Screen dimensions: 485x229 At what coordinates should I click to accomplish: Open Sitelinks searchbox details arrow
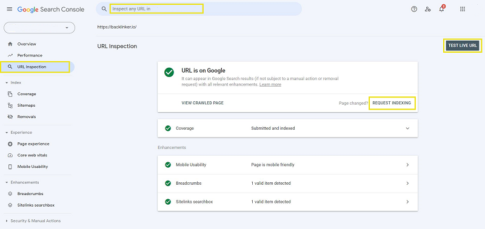(407, 202)
